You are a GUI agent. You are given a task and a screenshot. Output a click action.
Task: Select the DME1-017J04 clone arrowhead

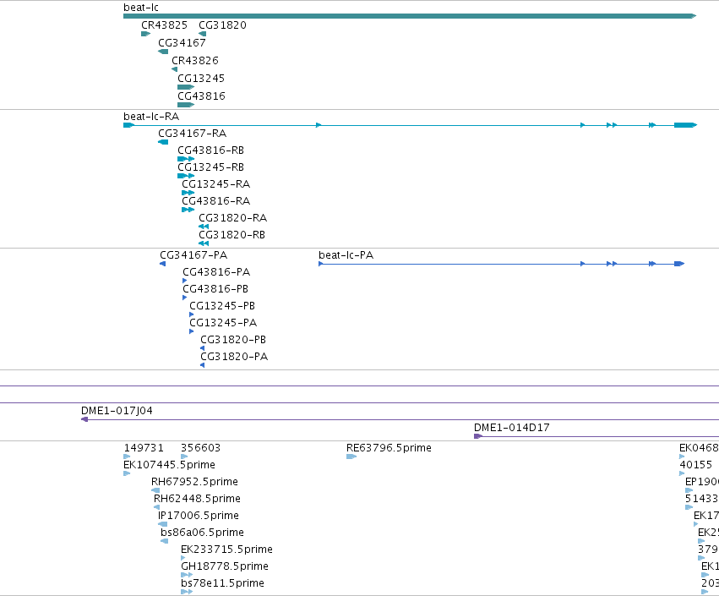pos(84,419)
